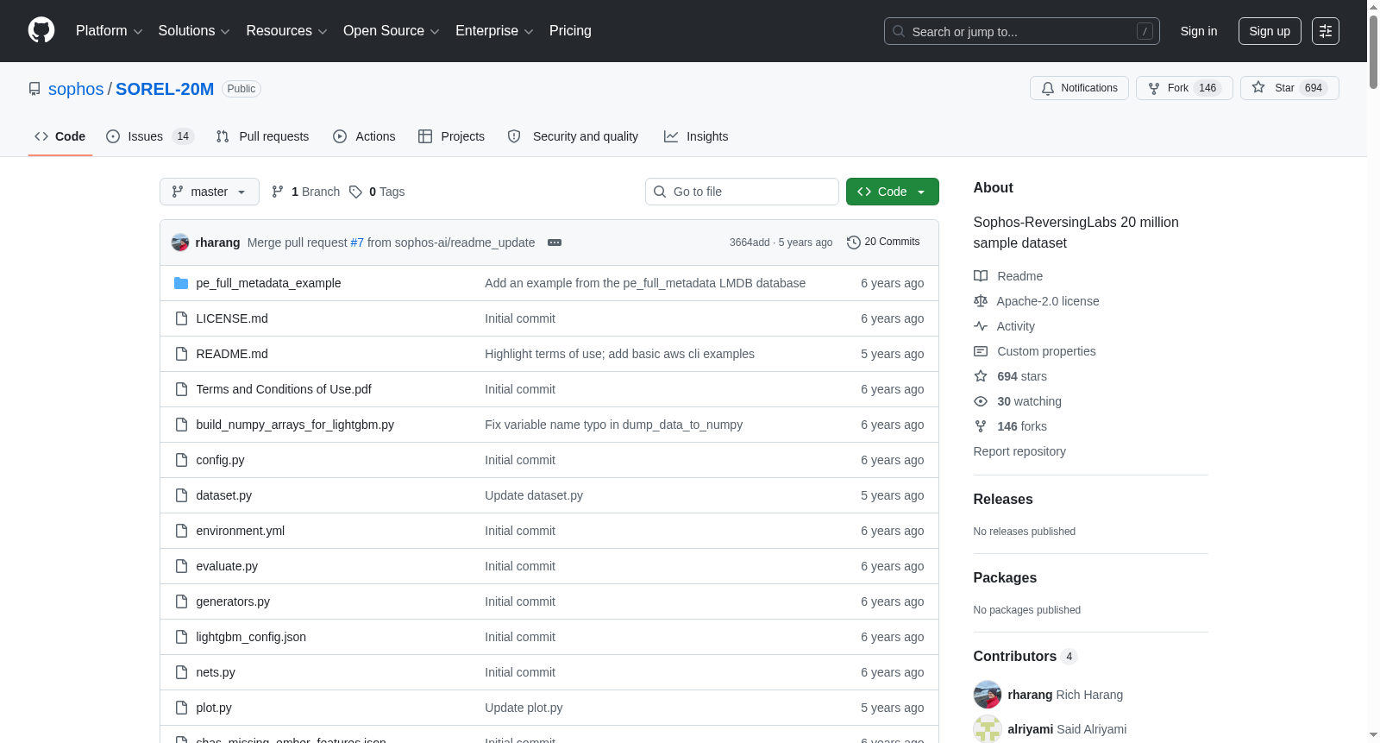Open pull request #7 link
The height and width of the screenshot is (743, 1380).
pyautogui.click(x=357, y=242)
